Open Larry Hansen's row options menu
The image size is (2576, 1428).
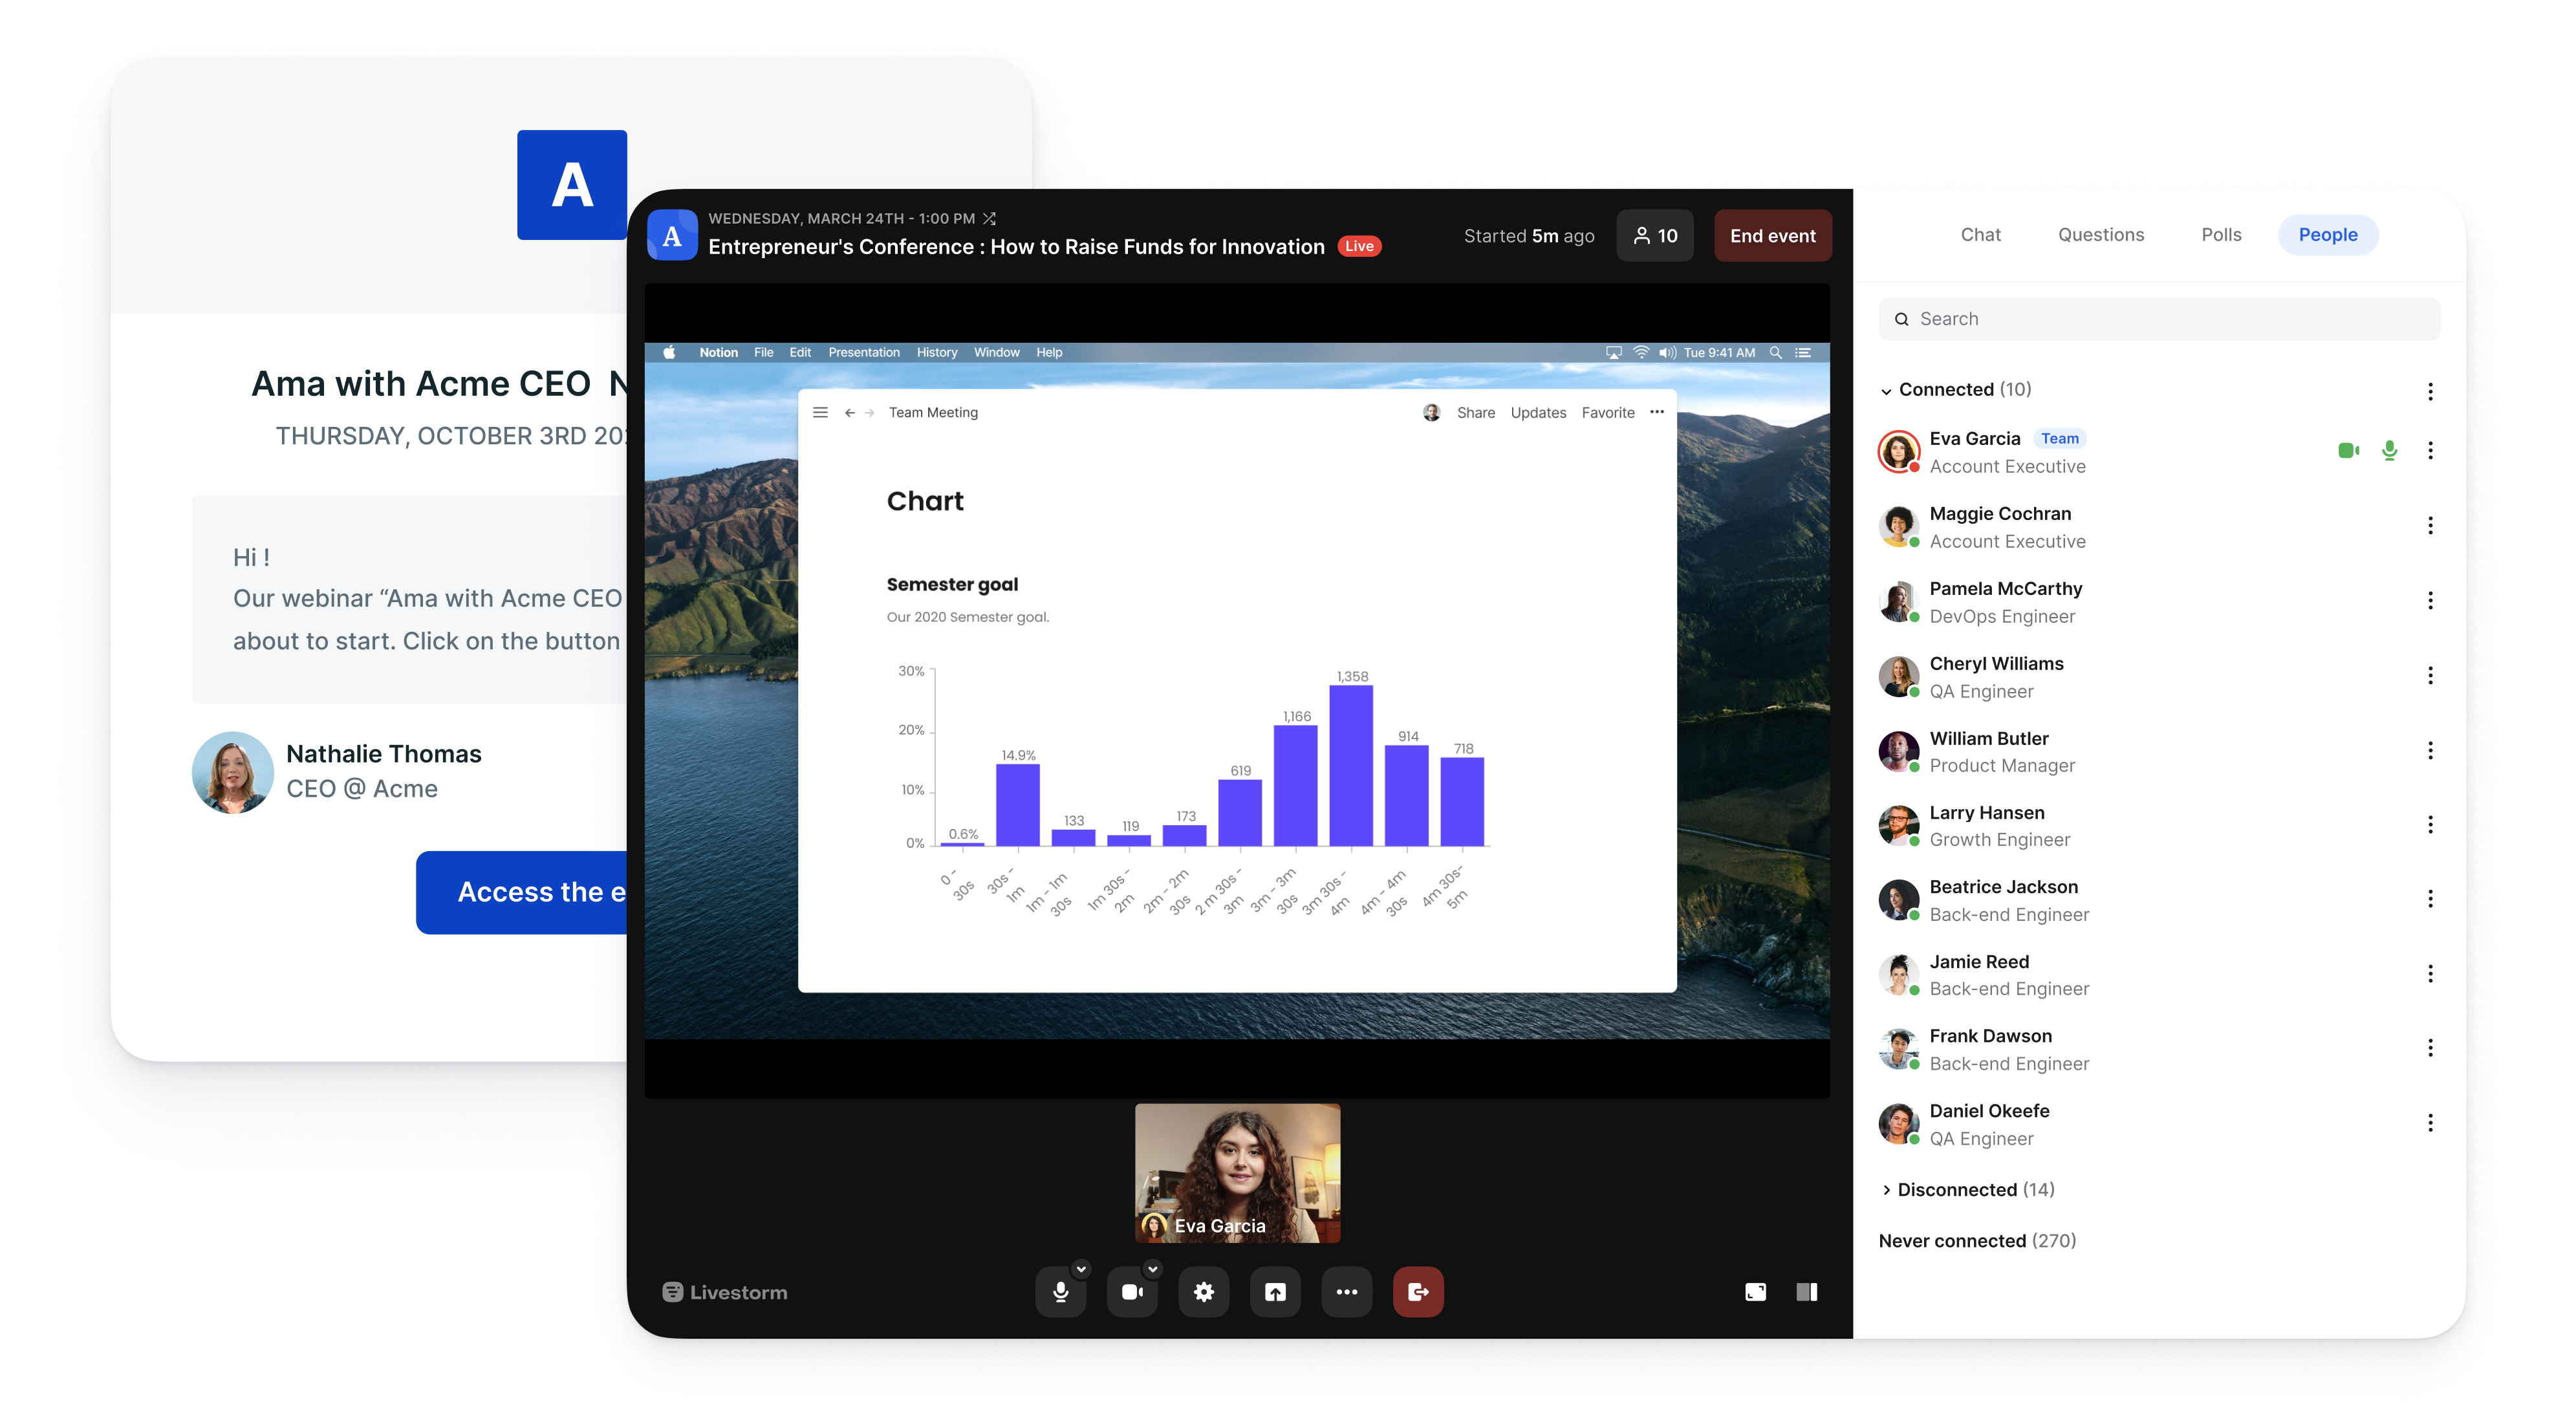[2430, 825]
